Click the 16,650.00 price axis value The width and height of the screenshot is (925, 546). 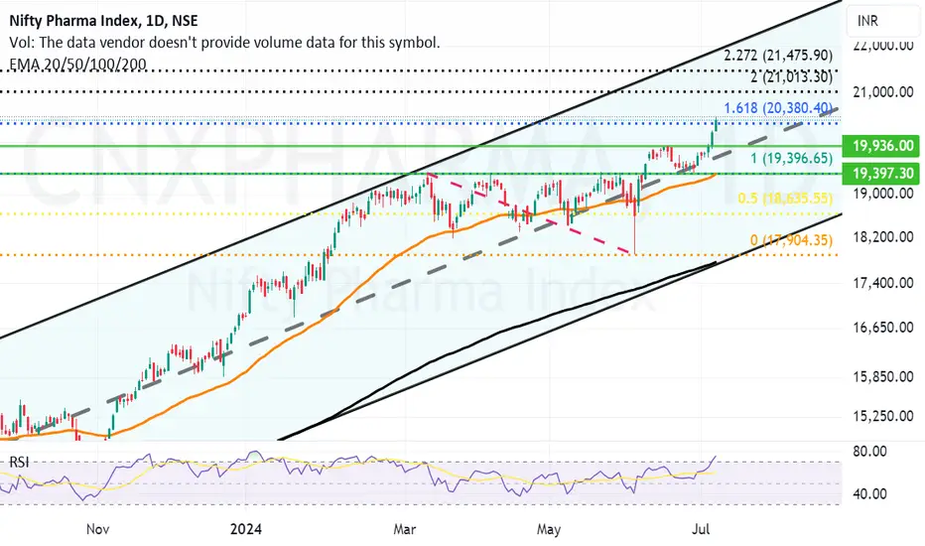(x=883, y=328)
